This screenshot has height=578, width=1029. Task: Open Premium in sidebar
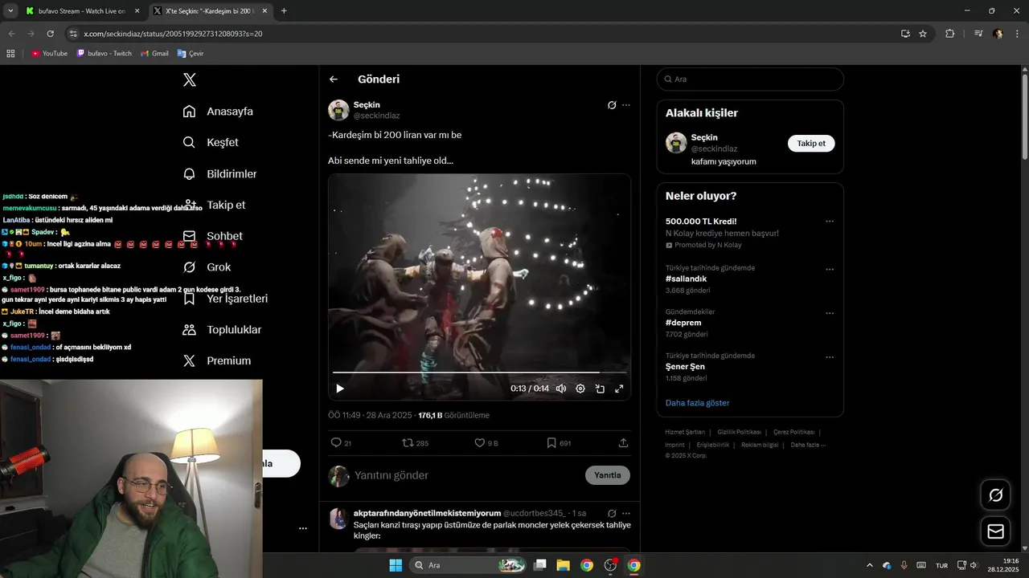(x=216, y=361)
